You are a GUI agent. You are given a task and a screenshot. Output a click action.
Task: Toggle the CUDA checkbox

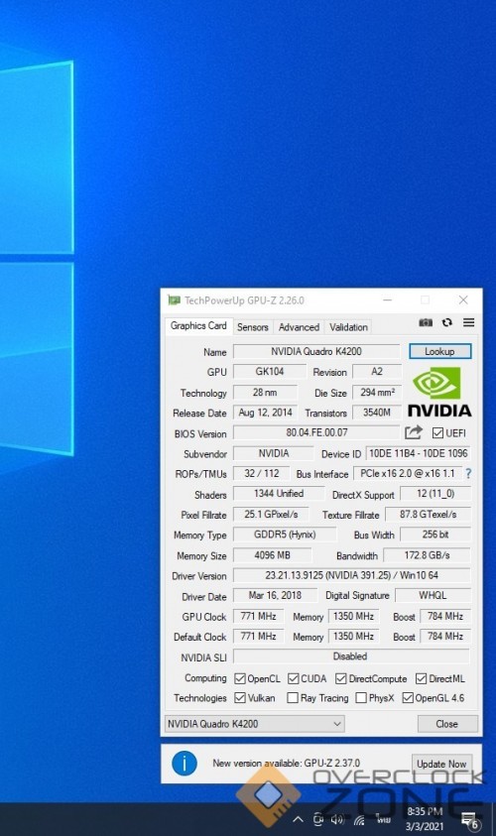294,678
